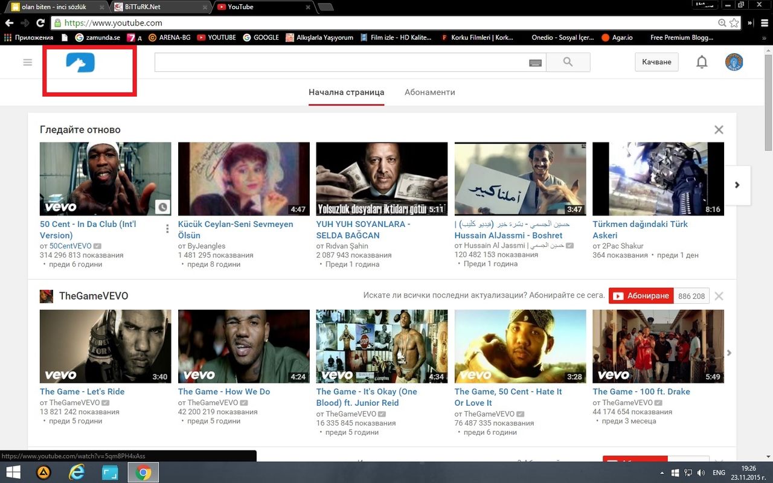Open Internet Explorer from the taskbar

tap(77, 472)
